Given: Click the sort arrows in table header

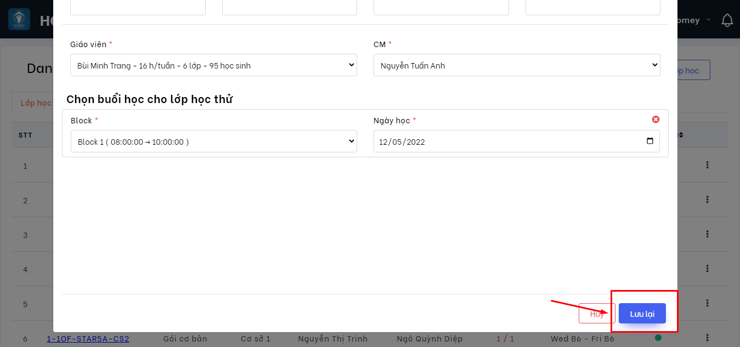Looking at the screenshot, I should coord(681,135).
